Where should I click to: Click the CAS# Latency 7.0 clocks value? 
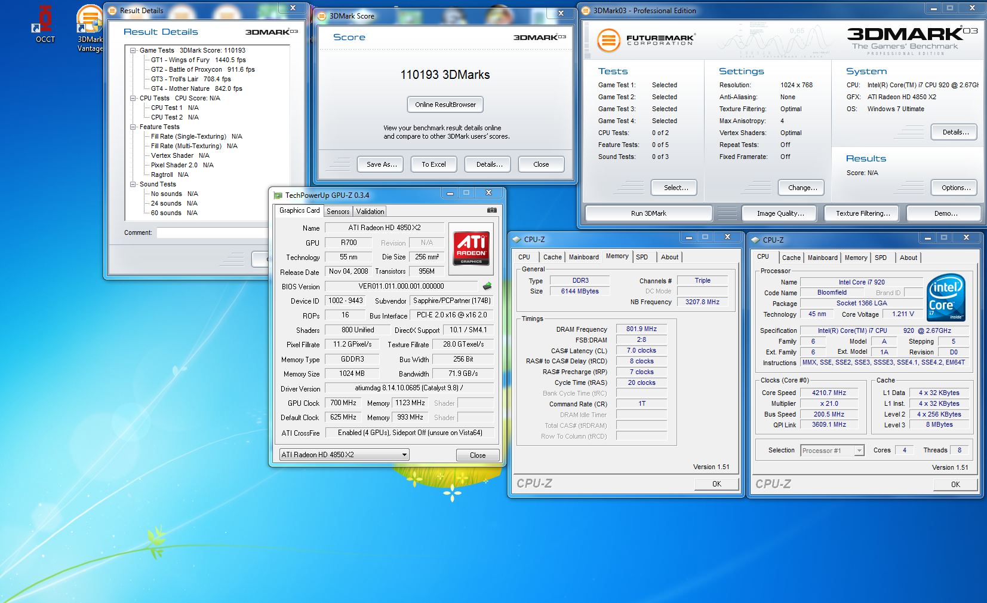641,350
